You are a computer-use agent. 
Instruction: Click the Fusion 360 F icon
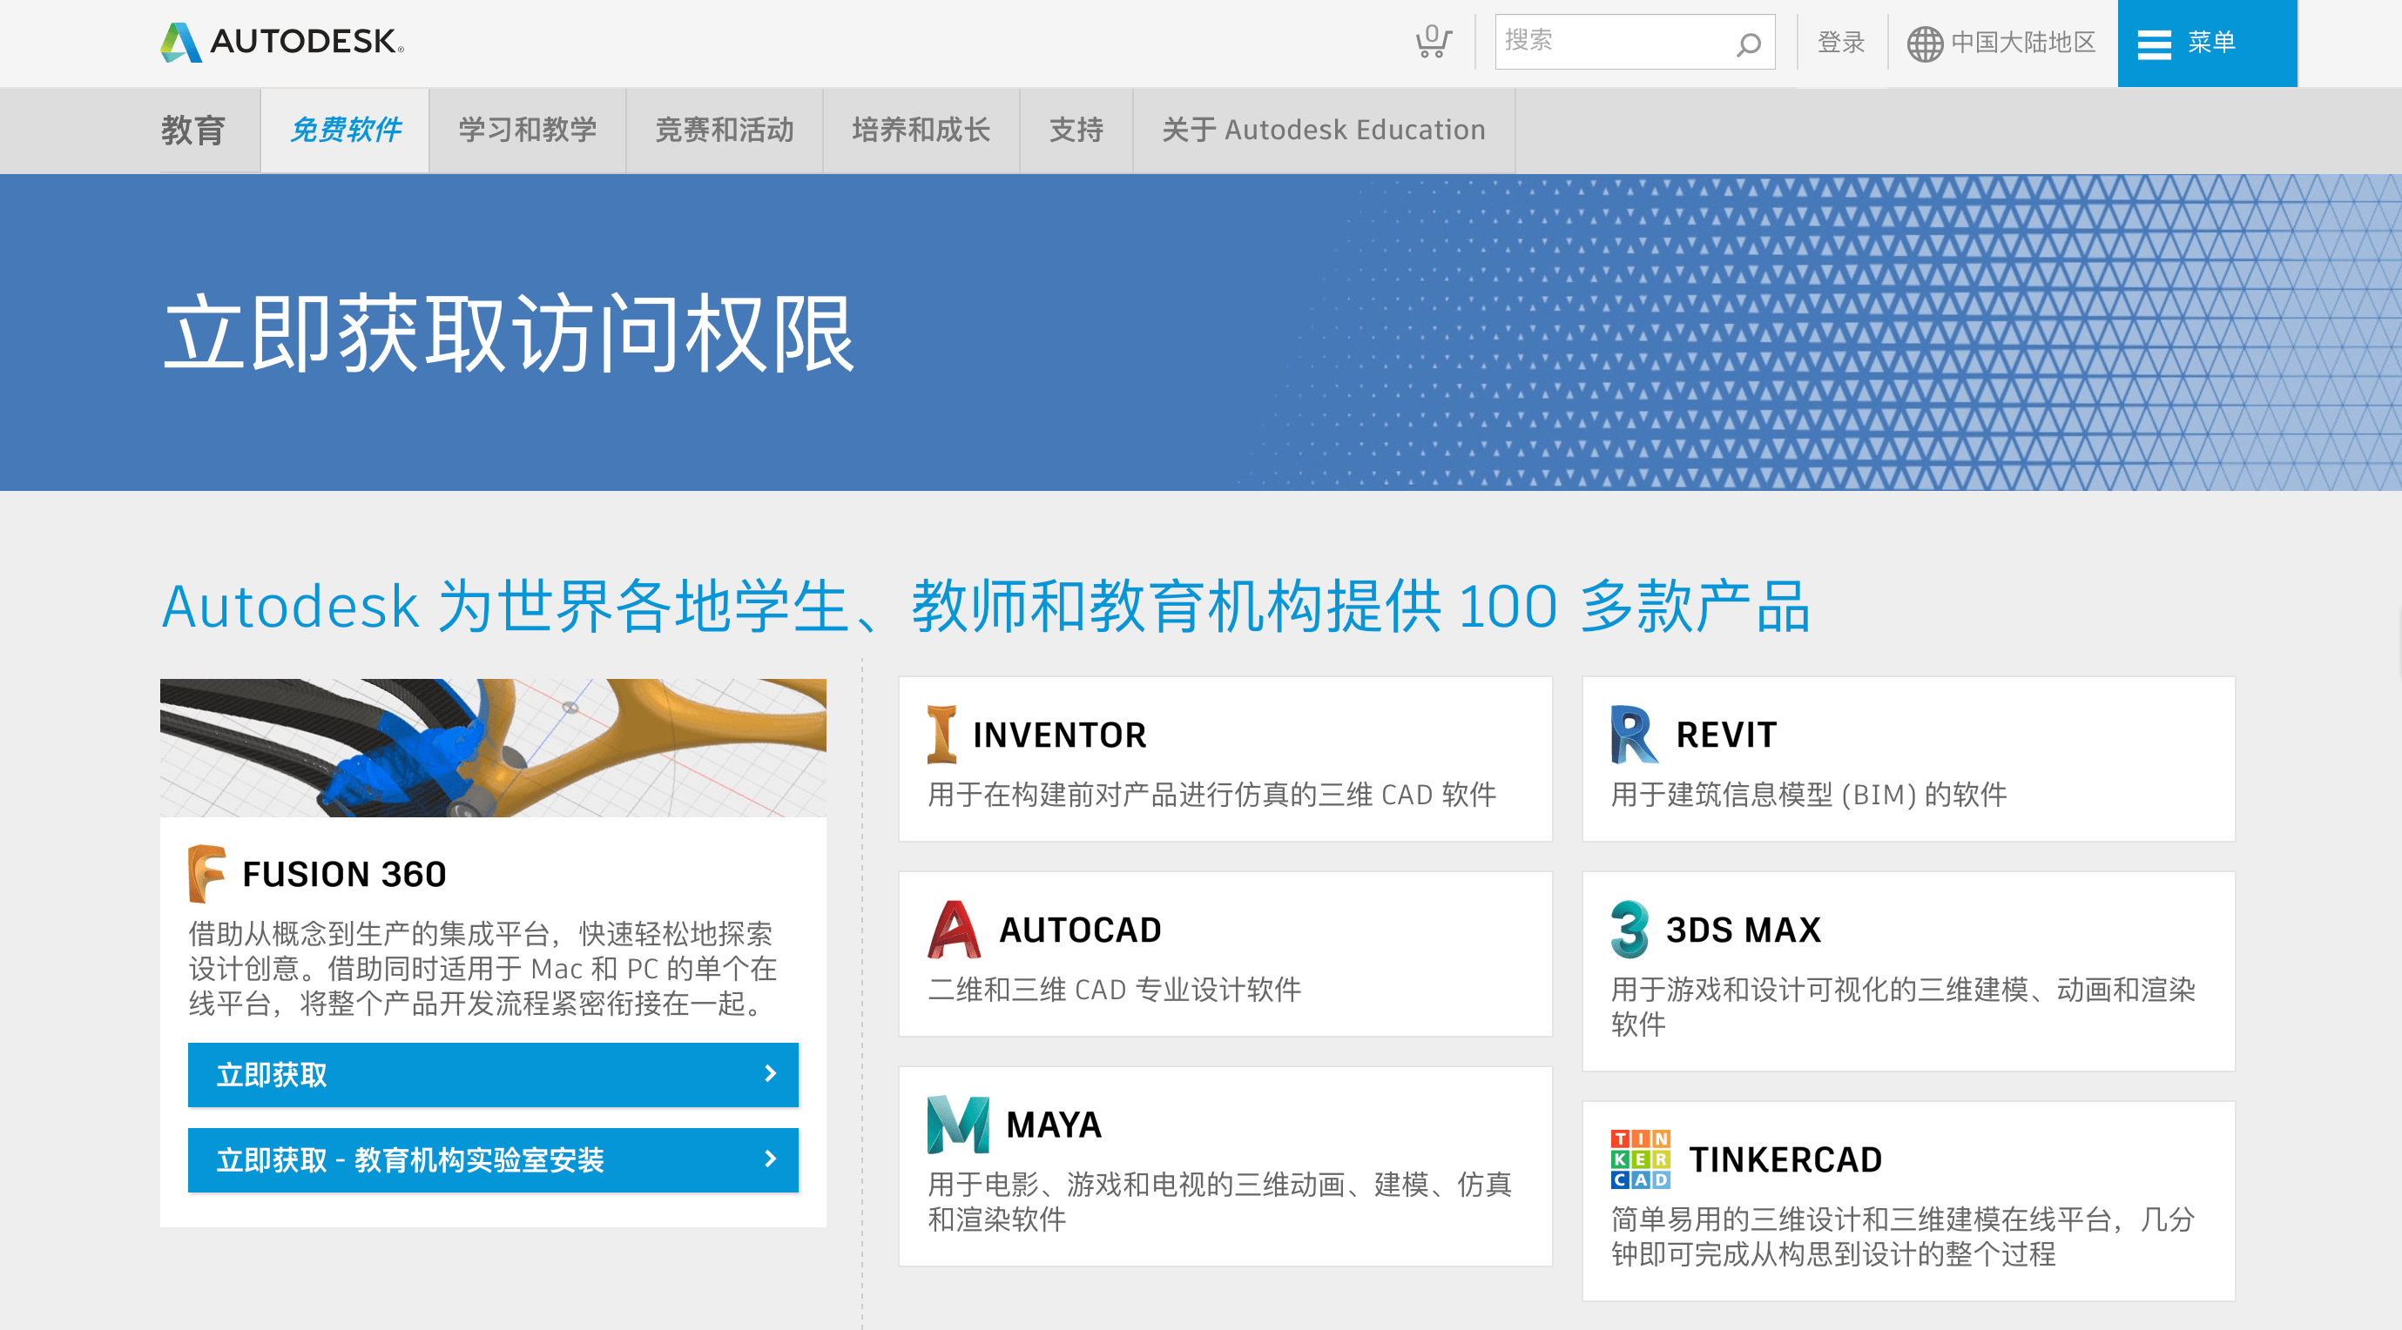[x=207, y=873]
